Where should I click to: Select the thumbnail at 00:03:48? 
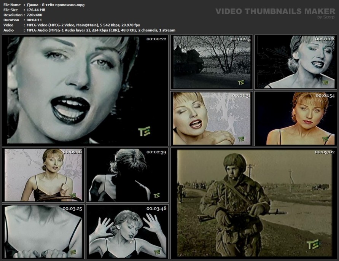tap(127, 232)
